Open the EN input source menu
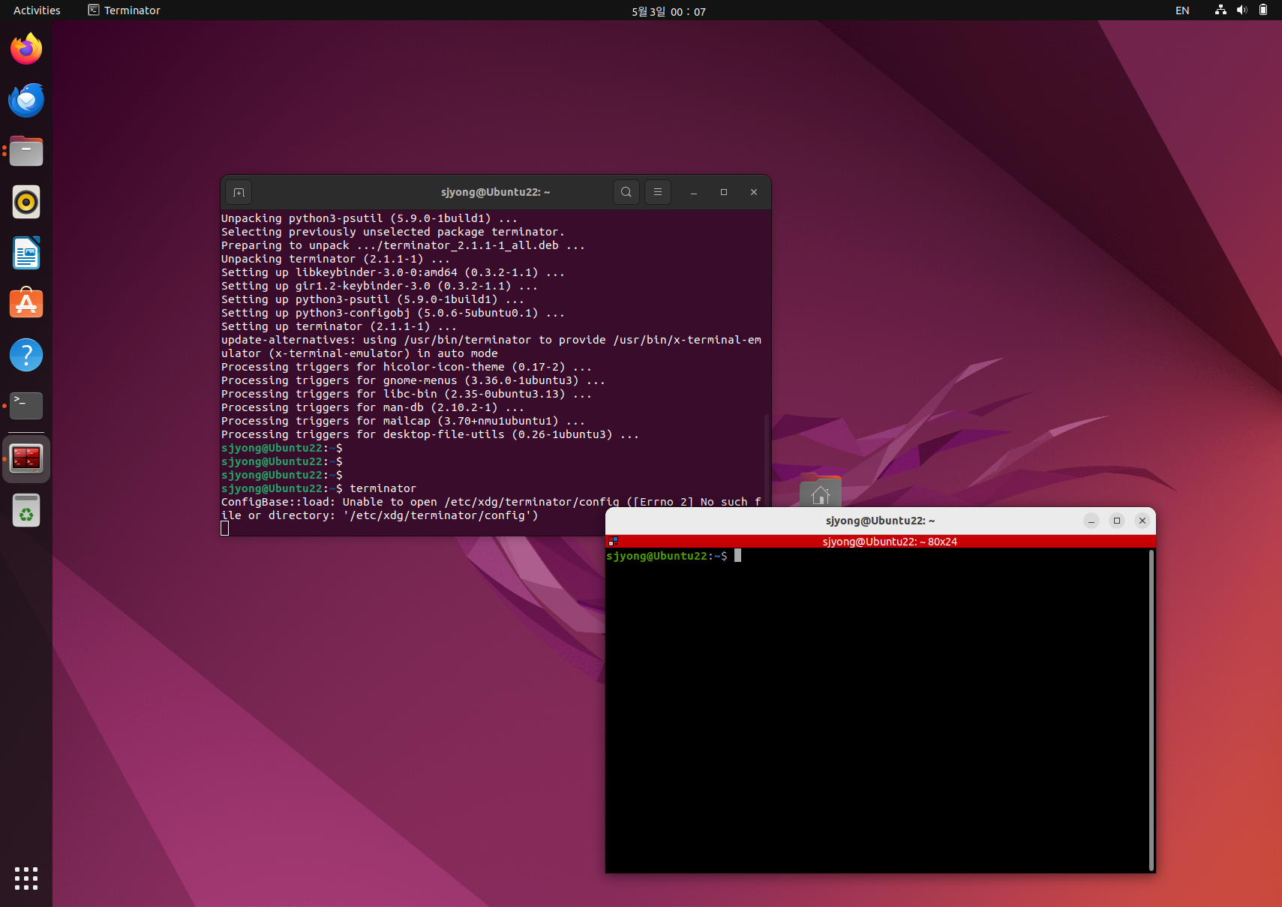The width and height of the screenshot is (1282, 907). pyautogui.click(x=1182, y=11)
